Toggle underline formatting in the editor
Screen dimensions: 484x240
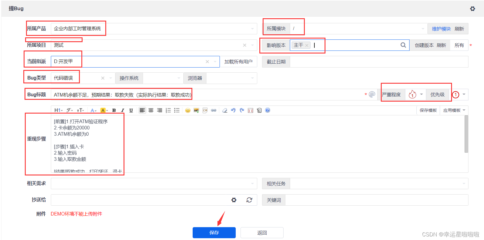point(131,110)
